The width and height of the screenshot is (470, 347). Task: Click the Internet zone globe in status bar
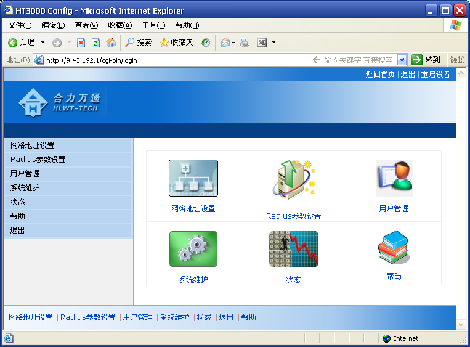point(387,338)
